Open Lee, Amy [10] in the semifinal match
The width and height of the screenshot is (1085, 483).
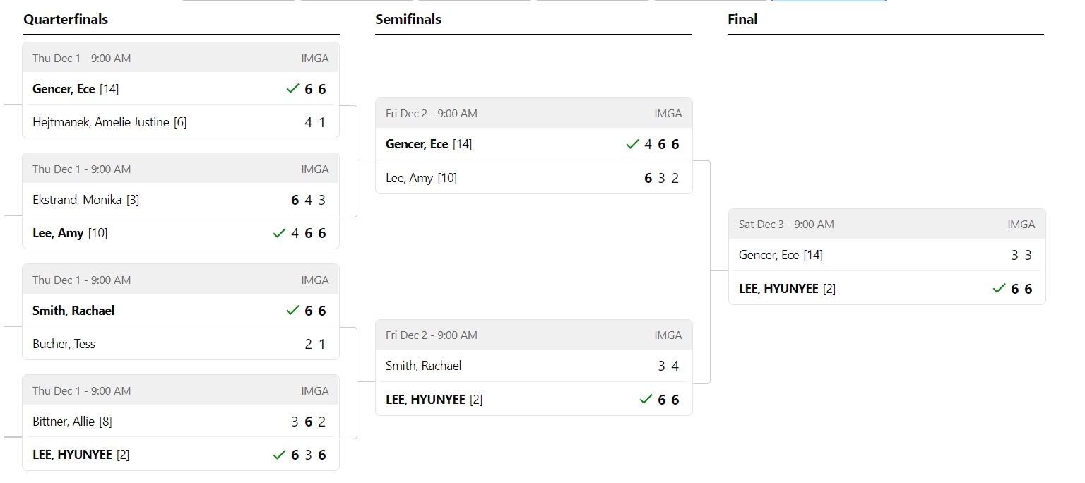tap(421, 178)
